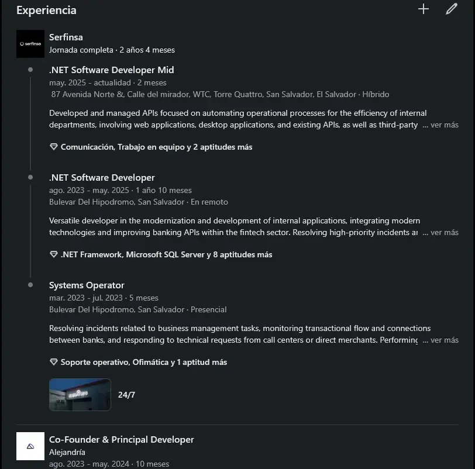Screen dimensions: 475x469
Task: Select the timeline dot for Systems Operator
Action: [x=30, y=285]
